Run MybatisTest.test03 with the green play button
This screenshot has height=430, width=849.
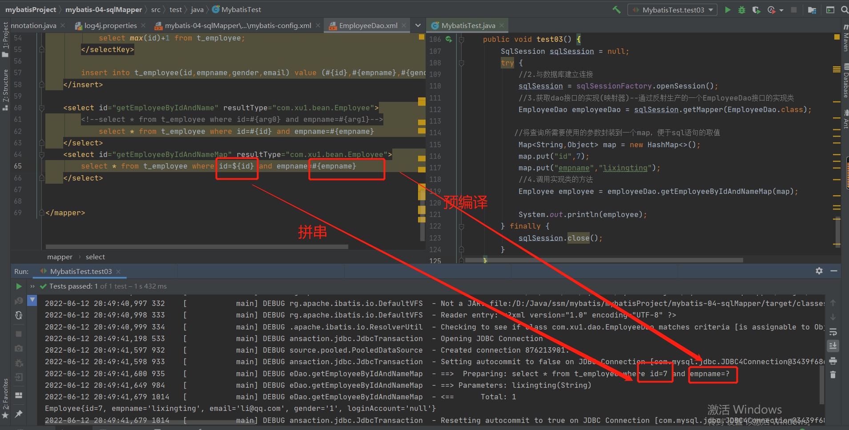(728, 9)
